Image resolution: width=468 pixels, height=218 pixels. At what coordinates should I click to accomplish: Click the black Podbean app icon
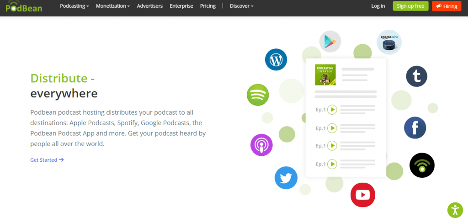422,165
